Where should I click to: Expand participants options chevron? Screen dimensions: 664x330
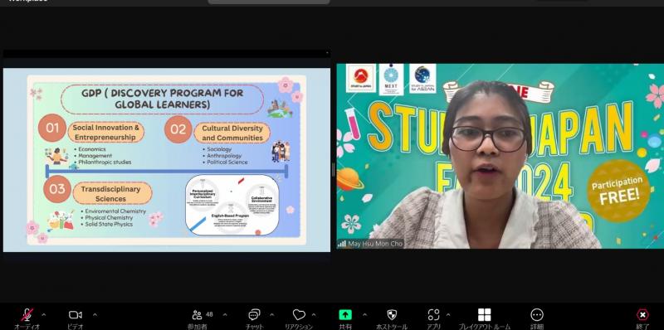[x=225, y=315]
